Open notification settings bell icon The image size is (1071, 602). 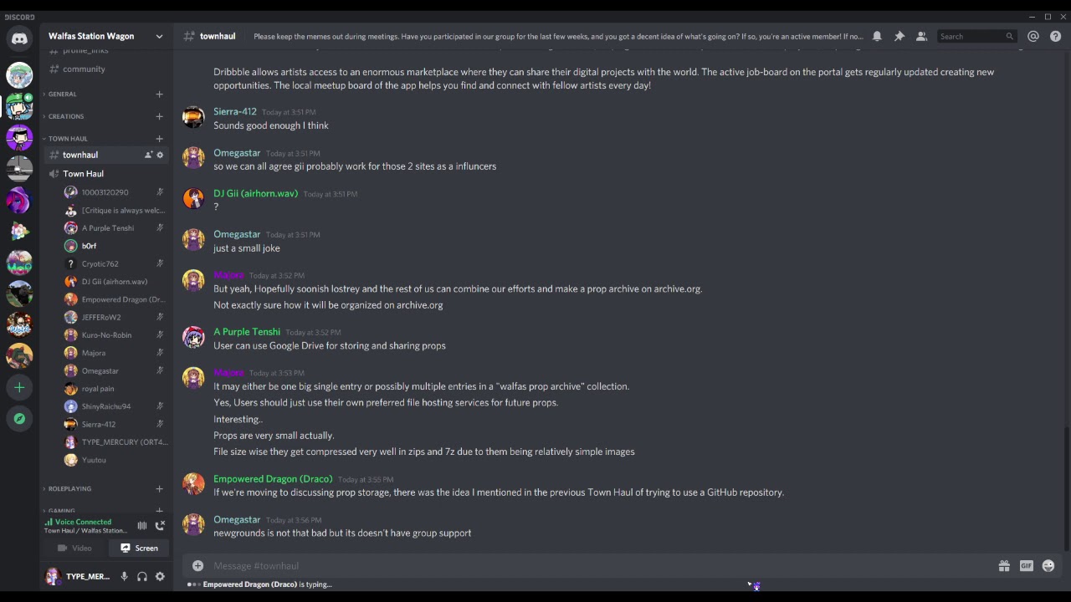coord(877,36)
